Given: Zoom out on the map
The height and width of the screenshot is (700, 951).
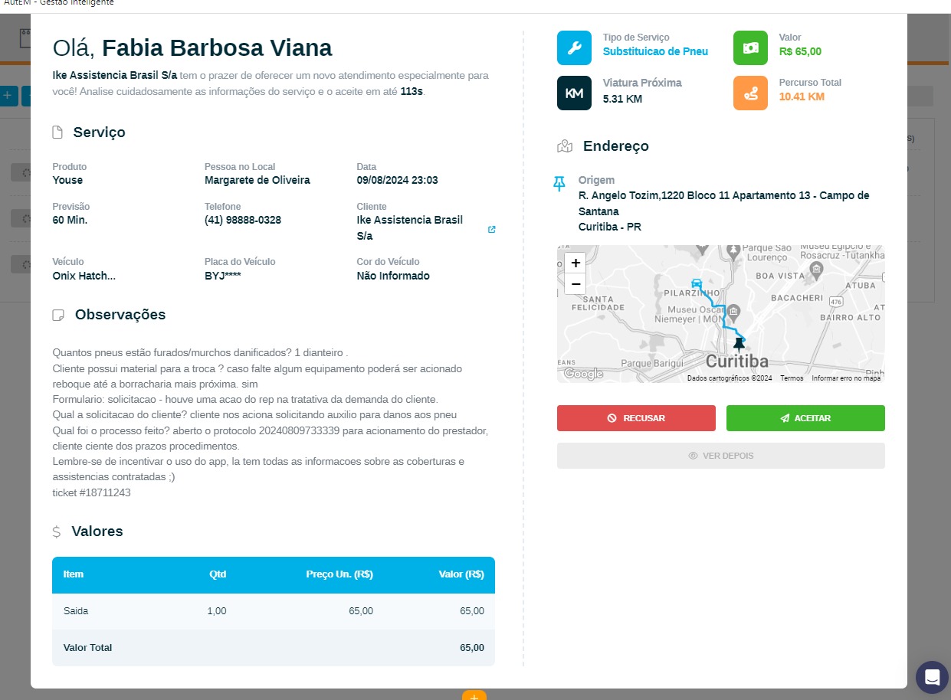Looking at the screenshot, I should (576, 284).
